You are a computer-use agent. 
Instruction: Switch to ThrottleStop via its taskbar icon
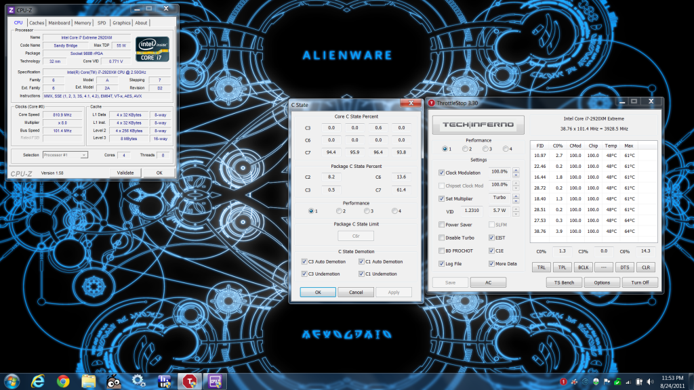(x=190, y=381)
